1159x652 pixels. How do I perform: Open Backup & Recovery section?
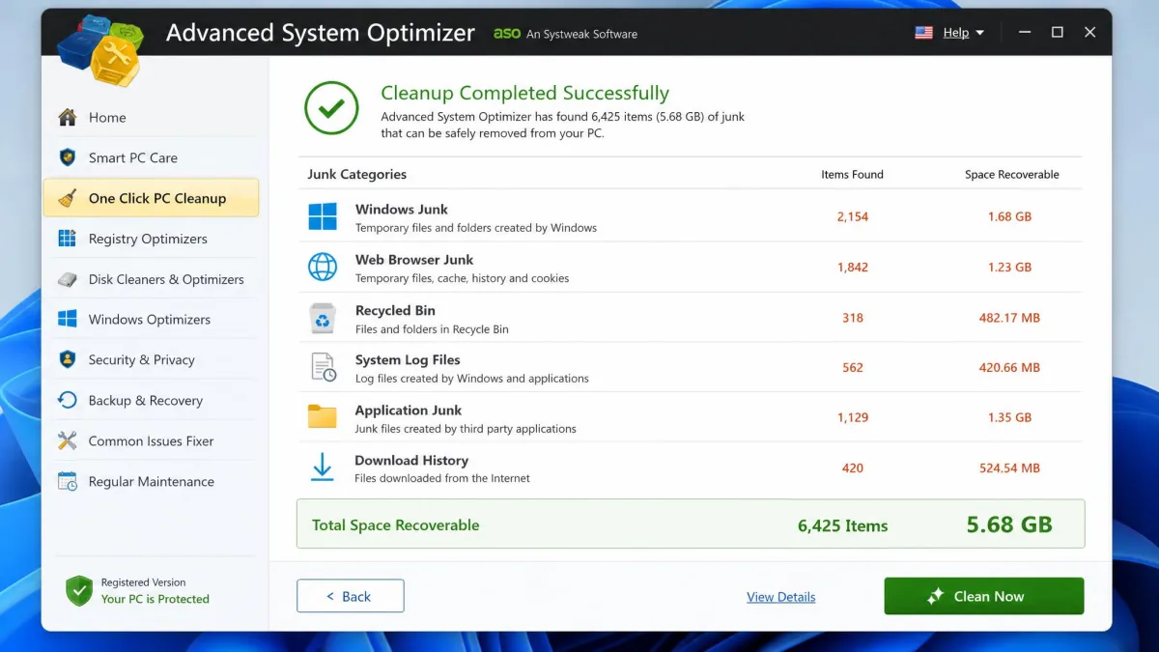[146, 401]
